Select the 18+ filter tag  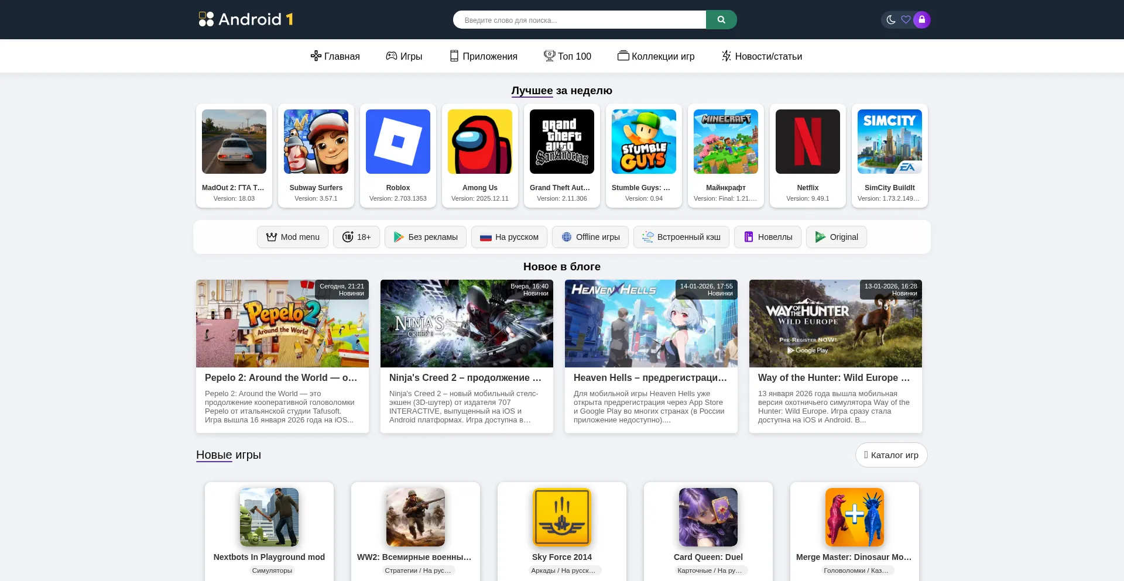(357, 237)
